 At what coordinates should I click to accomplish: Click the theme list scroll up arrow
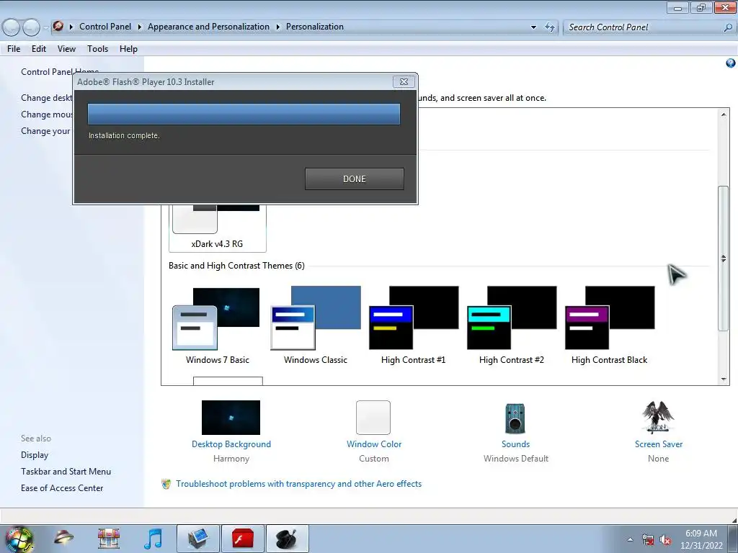pyautogui.click(x=724, y=114)
